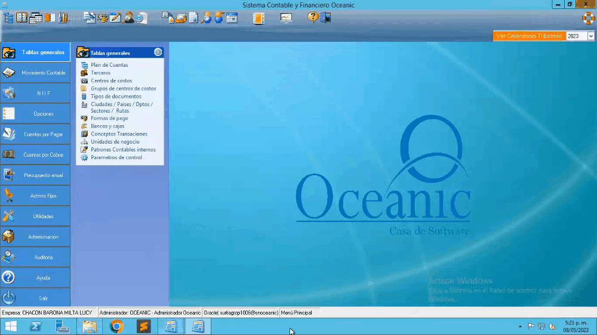
Task: Click the pencil edit note toolbar icon
Action: click(x=115, y=18)
